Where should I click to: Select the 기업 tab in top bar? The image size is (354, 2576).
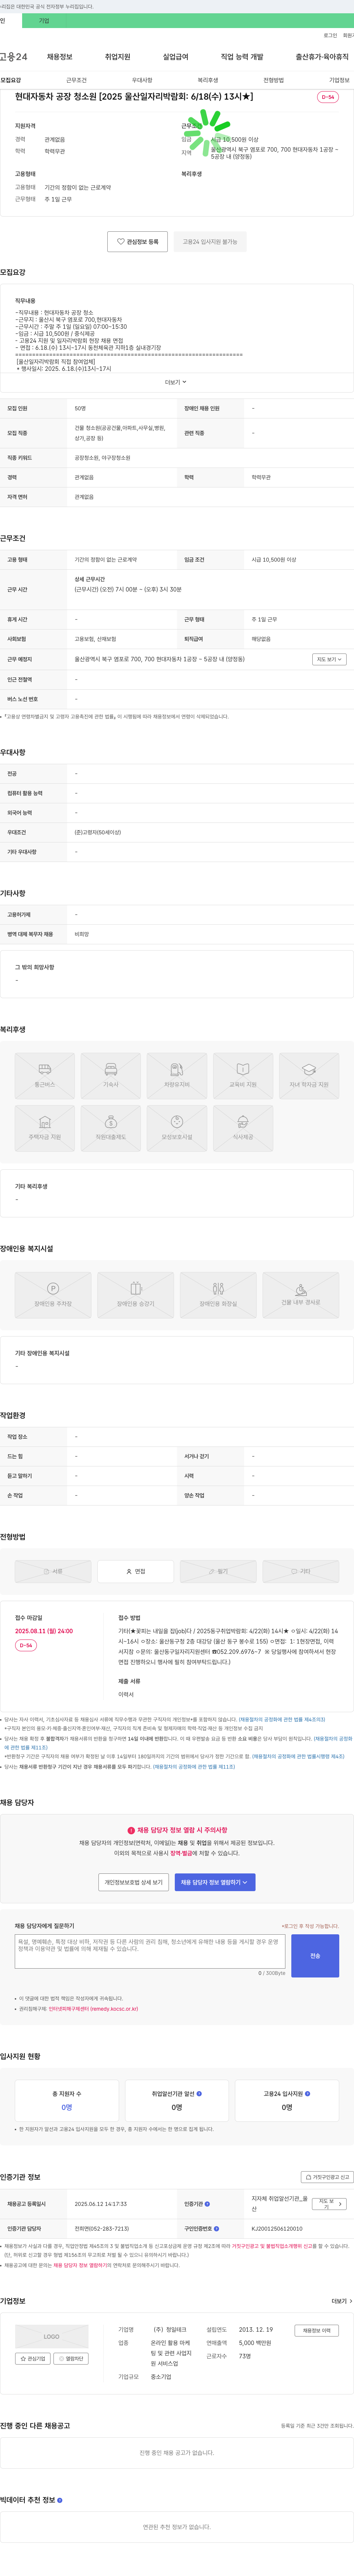coord(43,20)
